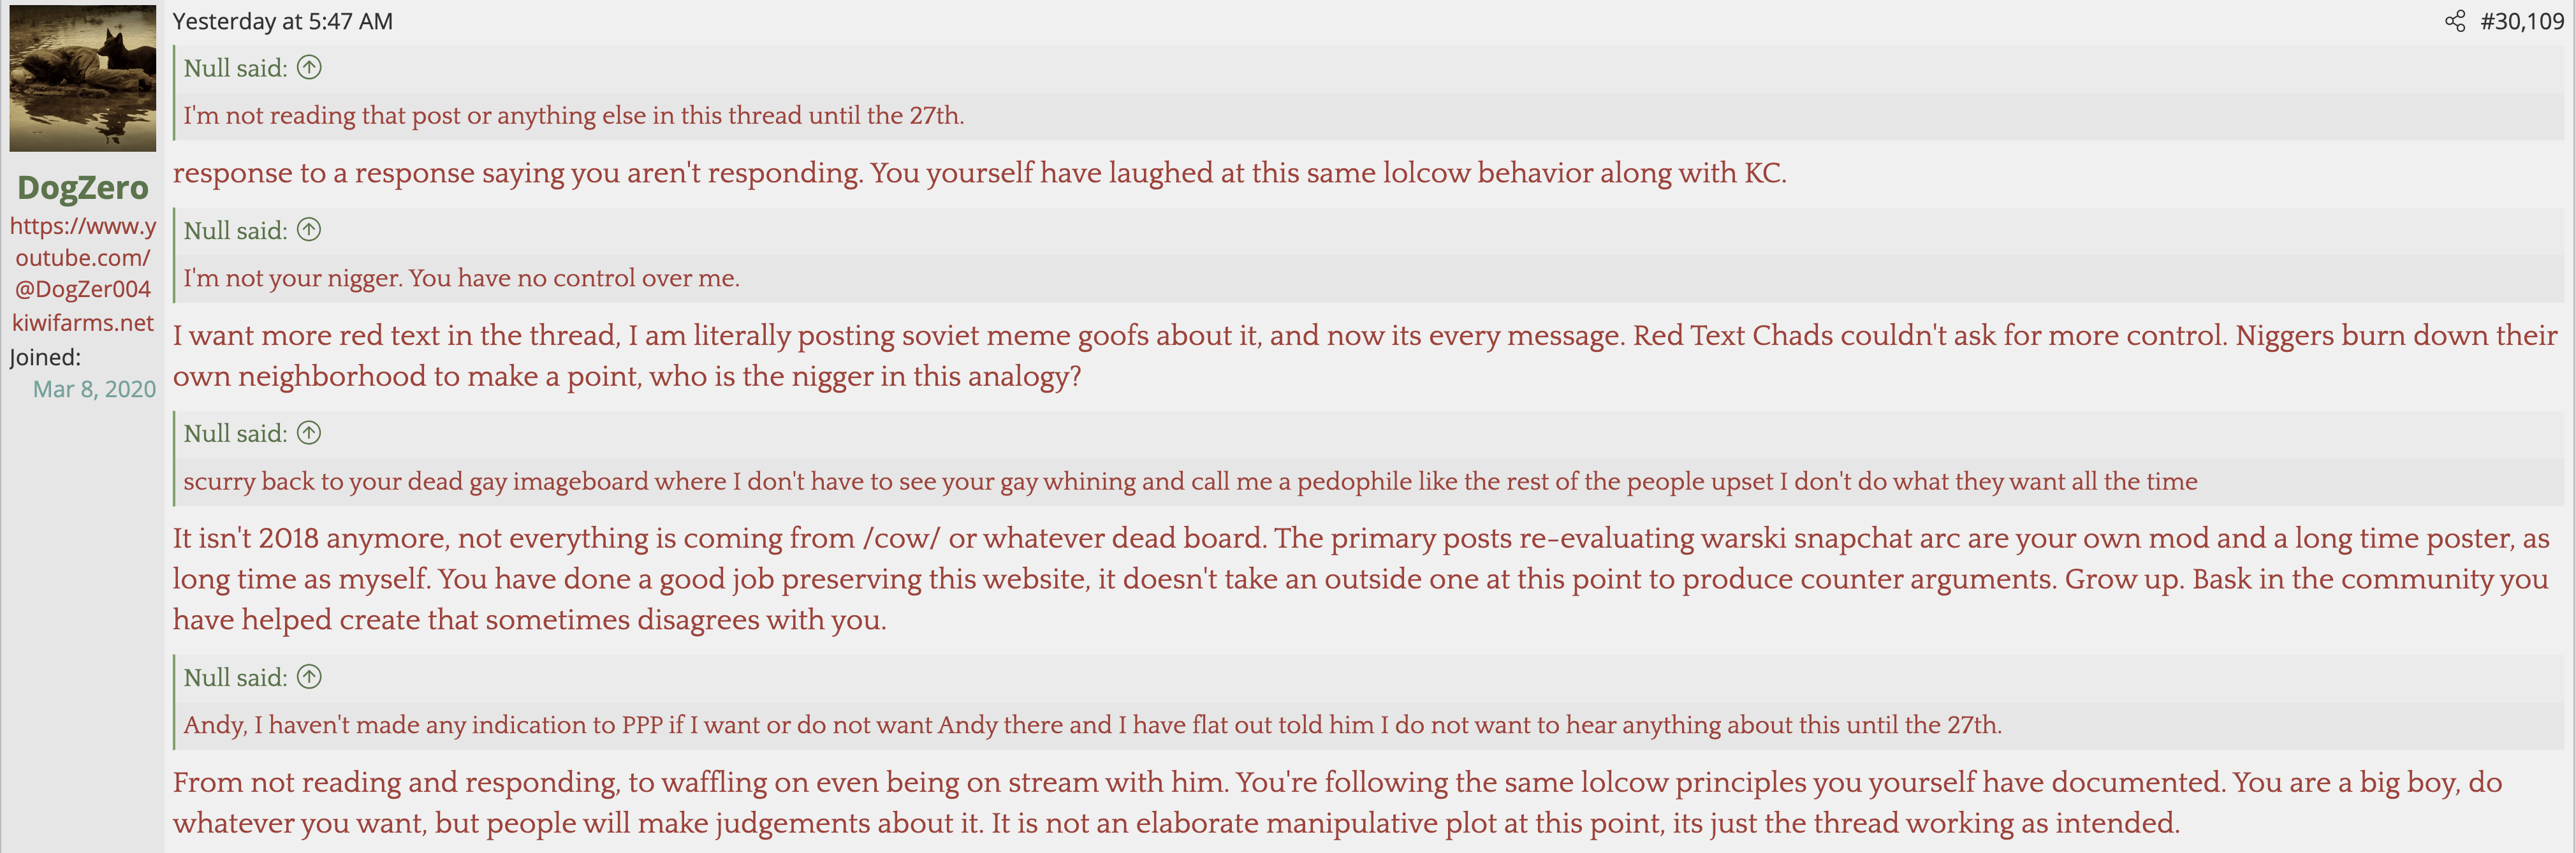Click up-arrow icon above the "scurry back" quote

[310, 433]
